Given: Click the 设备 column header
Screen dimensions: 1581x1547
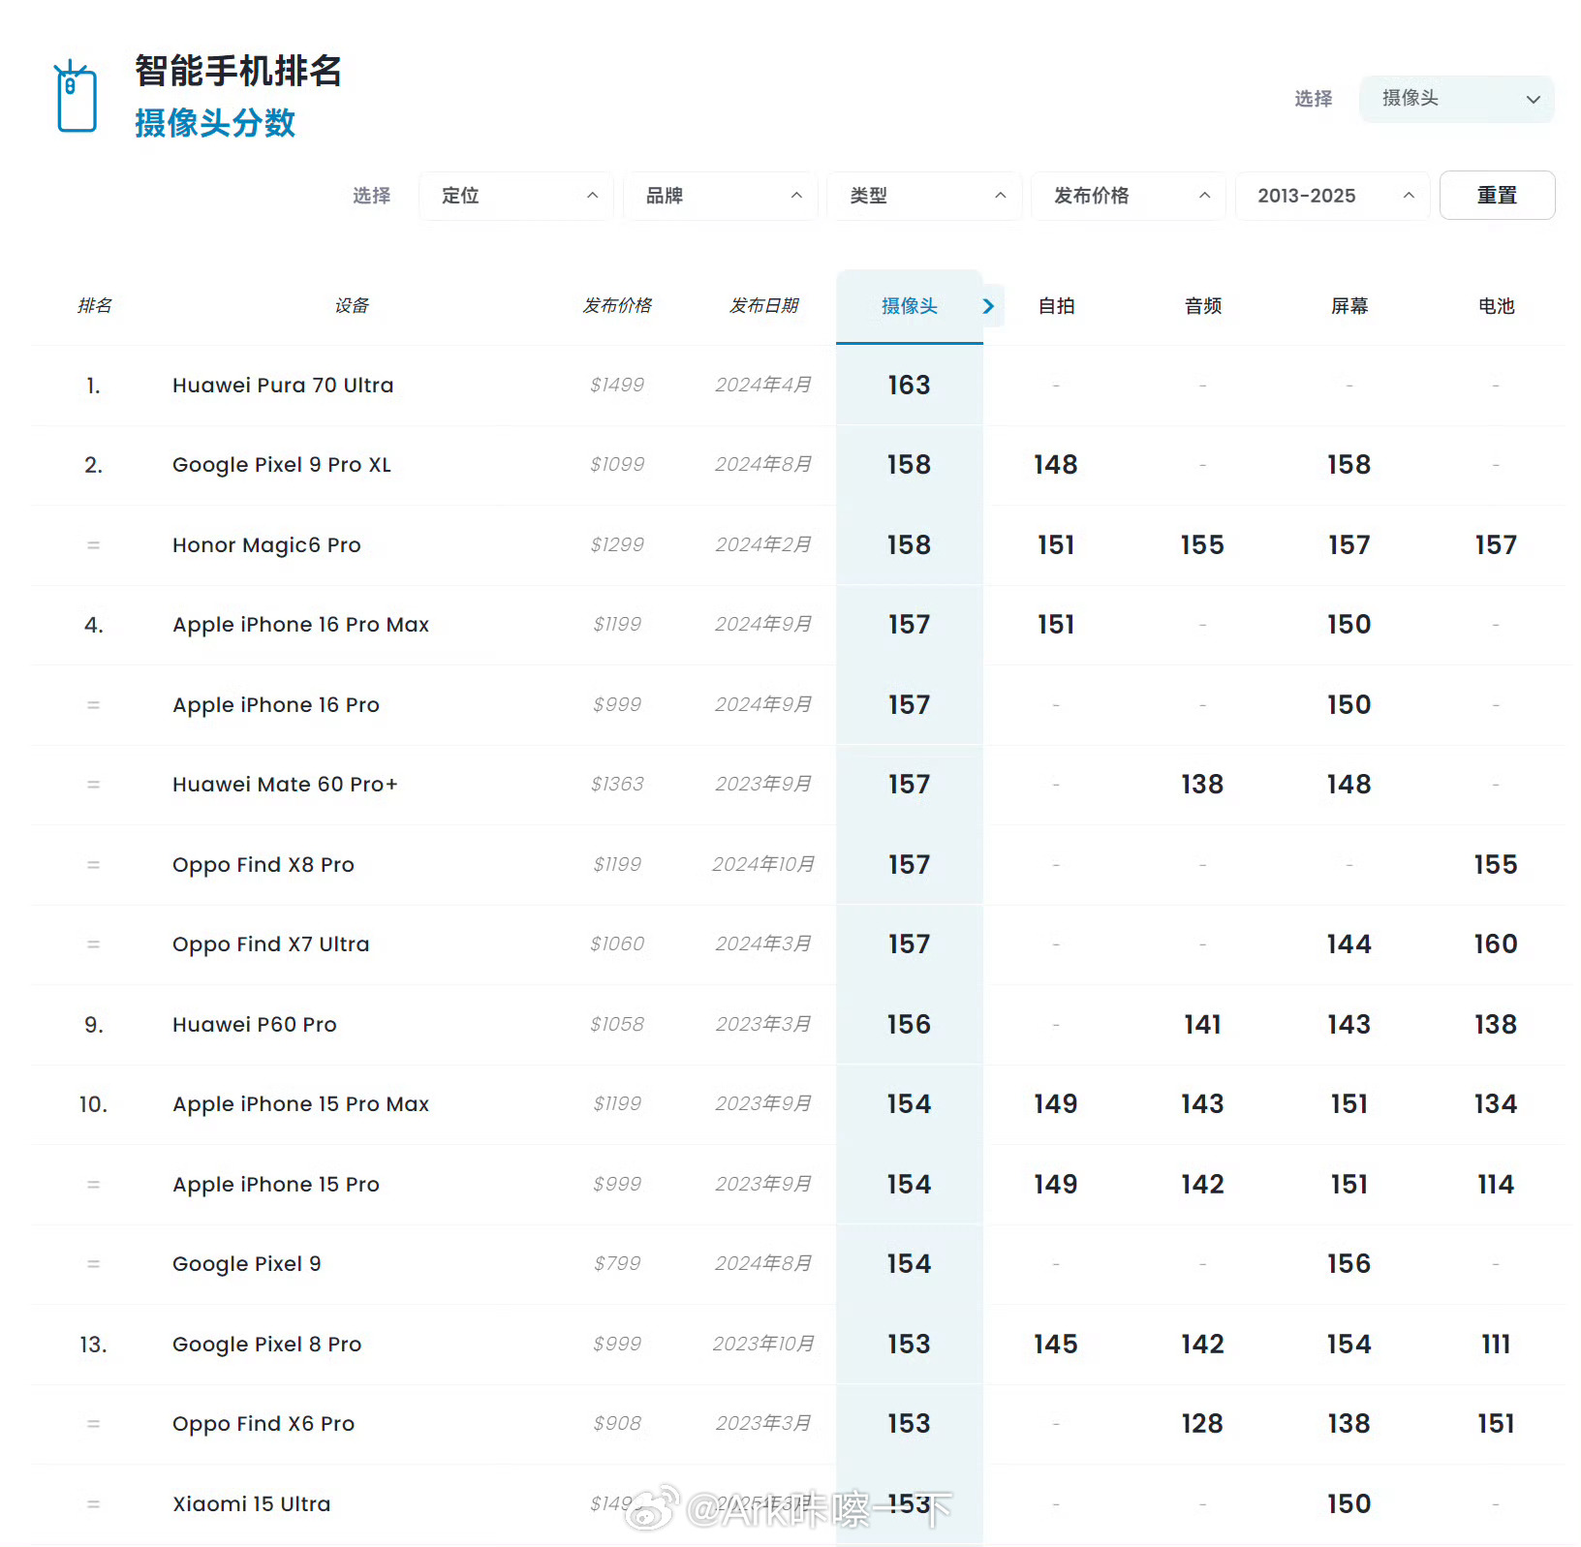Looking at the screenshot, I should pos(352,306).
